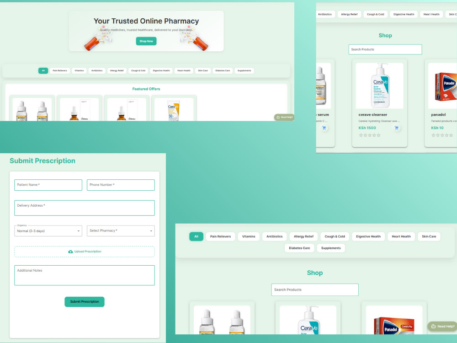
Task: Expand Urgency options using its arrow
Action: (x=79, y=231)
